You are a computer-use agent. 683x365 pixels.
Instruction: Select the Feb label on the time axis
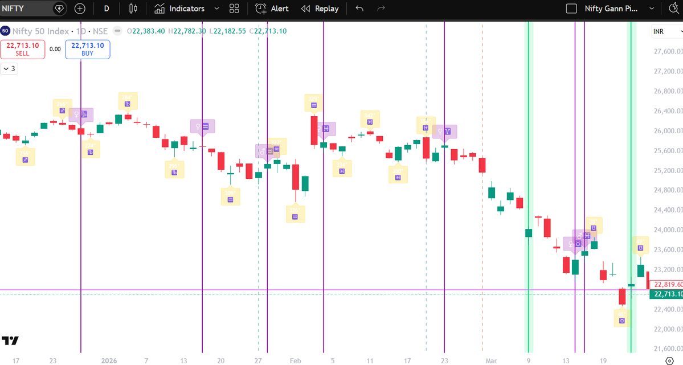pos(295,361)
